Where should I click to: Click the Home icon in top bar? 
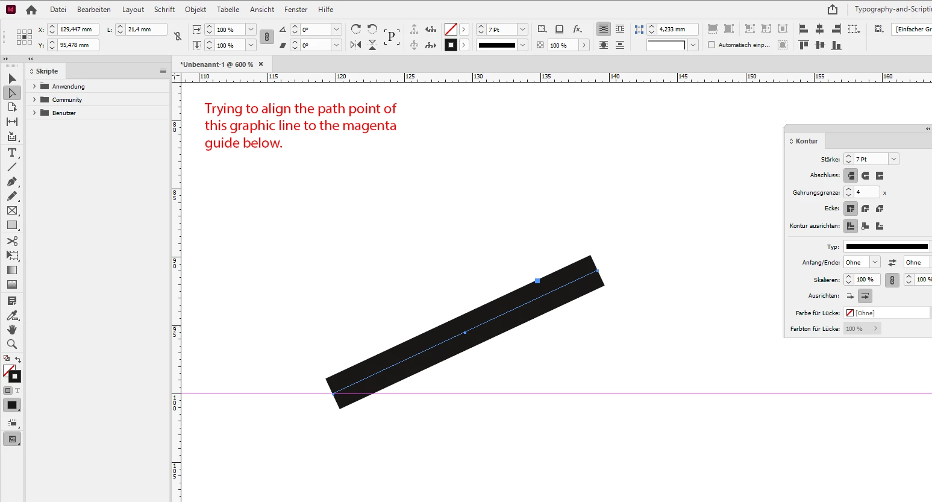pos(31,10)
